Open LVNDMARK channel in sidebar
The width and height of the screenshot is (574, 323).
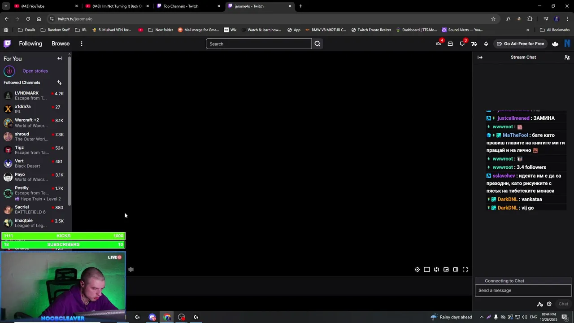point(34,96)
